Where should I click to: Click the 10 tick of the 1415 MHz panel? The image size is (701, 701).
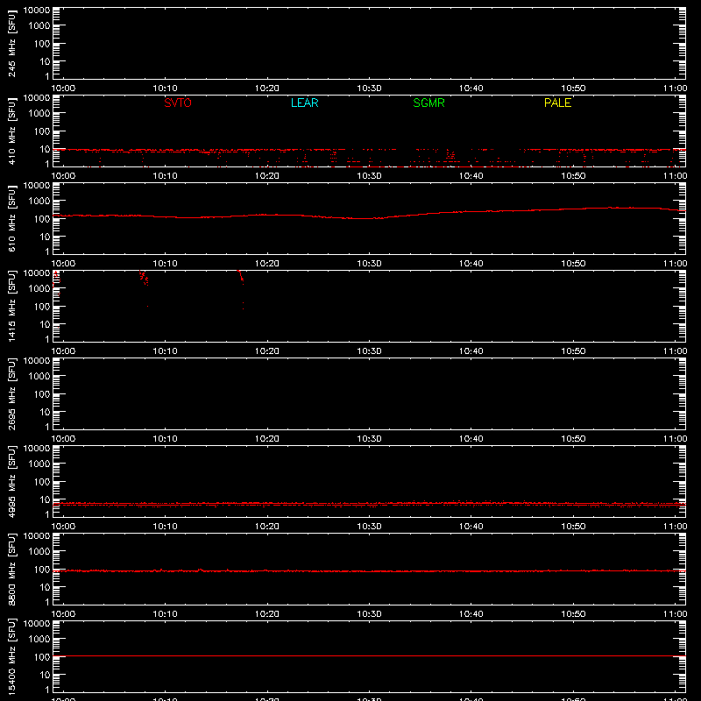[x=45, y=324]
